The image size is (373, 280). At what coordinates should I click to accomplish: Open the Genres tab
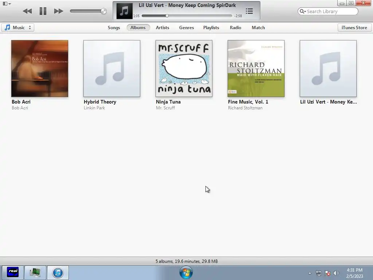[x=186, y=28]
